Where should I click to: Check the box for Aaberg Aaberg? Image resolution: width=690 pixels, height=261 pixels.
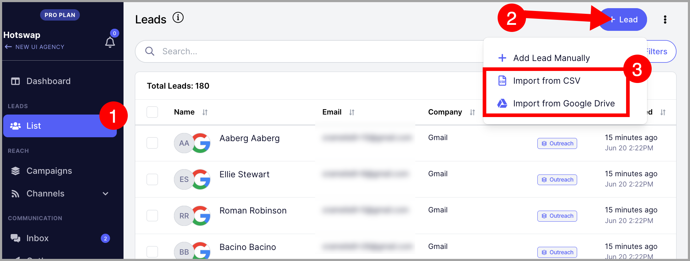pyautogui.click(x=152, y=143)
